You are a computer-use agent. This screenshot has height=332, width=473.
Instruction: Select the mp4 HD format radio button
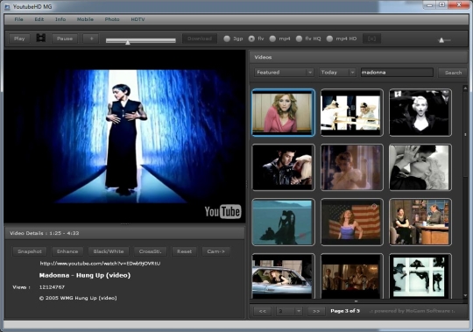(329, 39)
